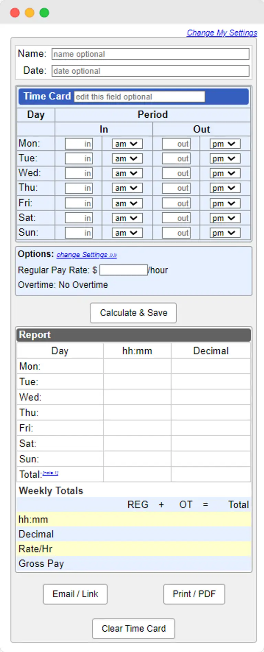Viewport: 264px width, 652px height.
Task: Click the Email / Link button
Action: [x=75, y=594]
